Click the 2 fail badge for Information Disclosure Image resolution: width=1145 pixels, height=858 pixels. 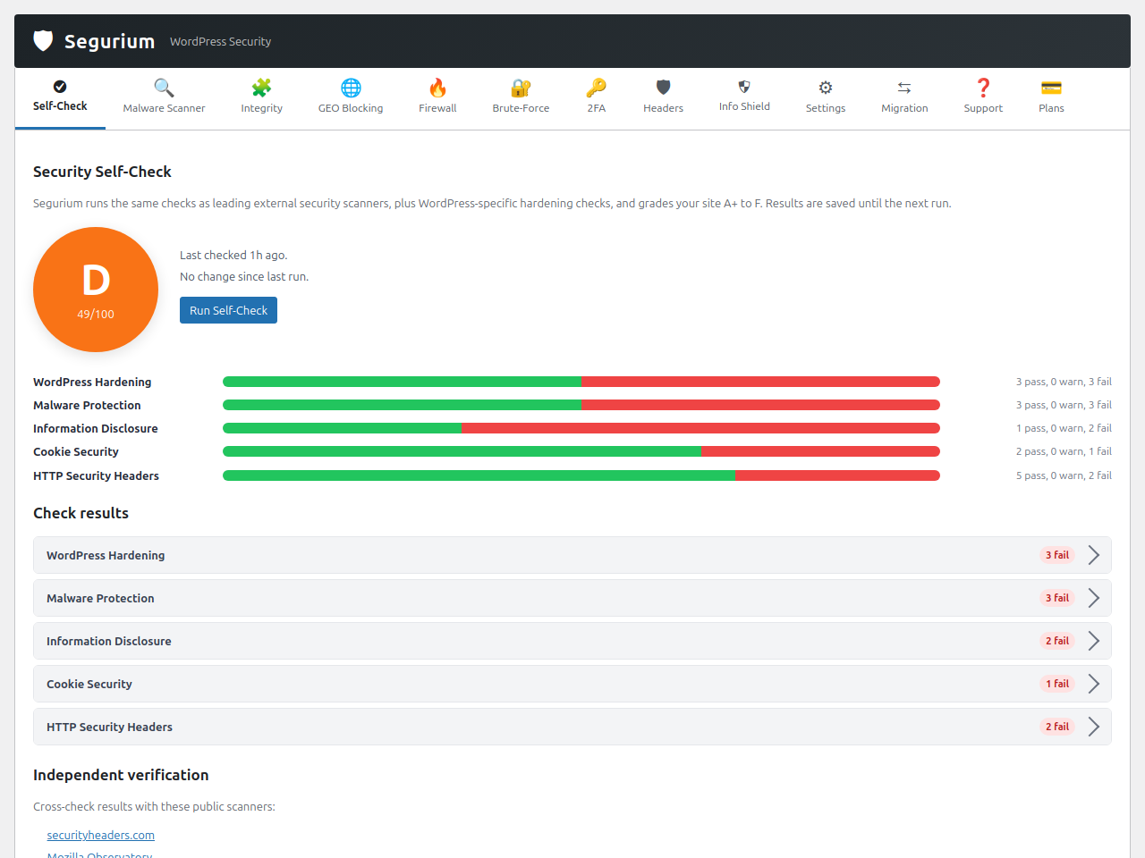click(1057, 641)
